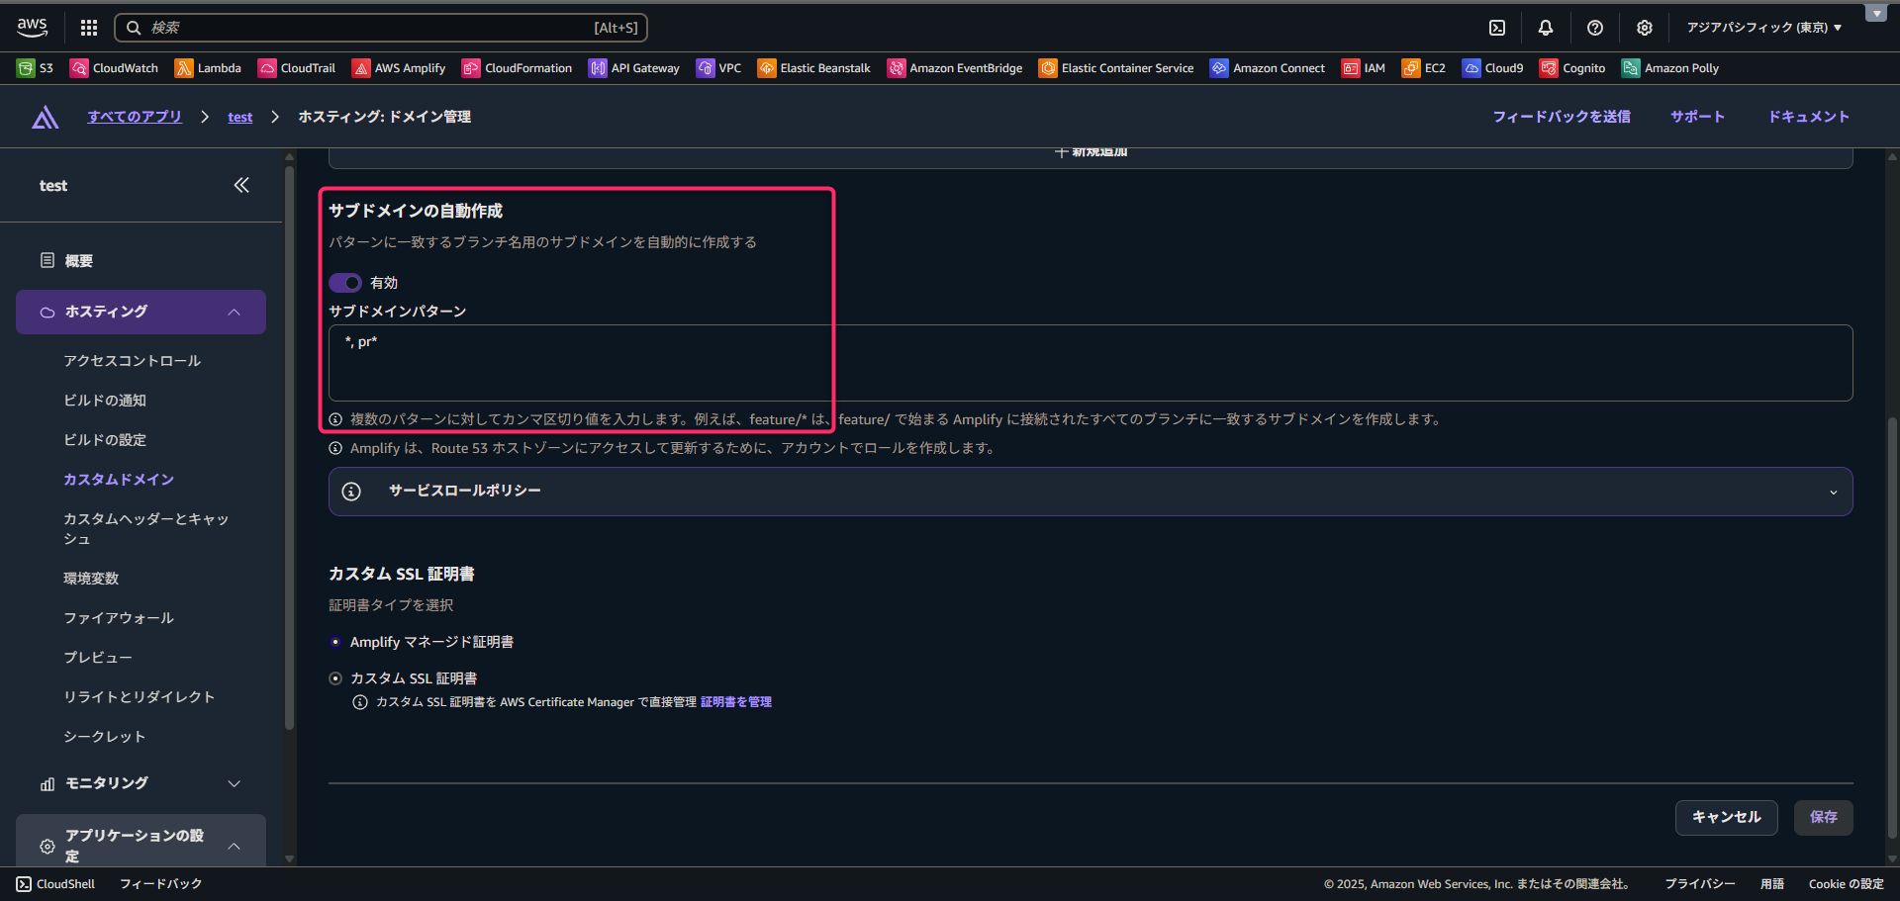Open the API Gateway shortcut

coord(634,68)
